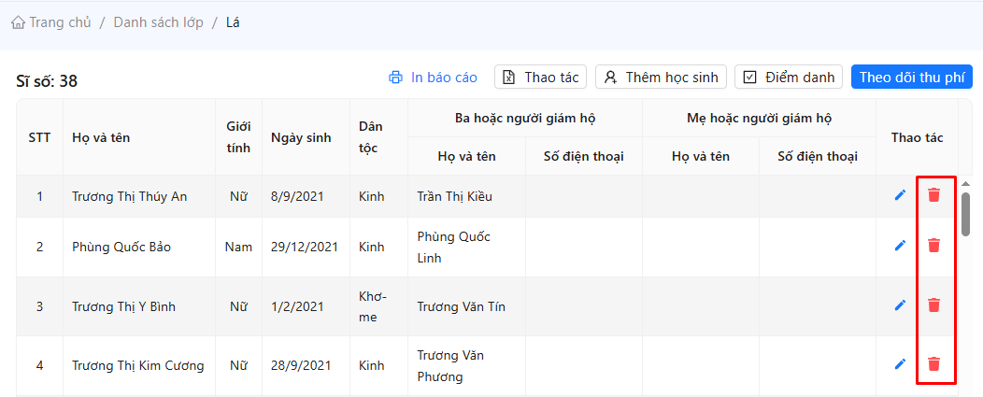Delete student Trương Thị Thúy An
This screenshot has width=983, height=397.
[933, 195]
